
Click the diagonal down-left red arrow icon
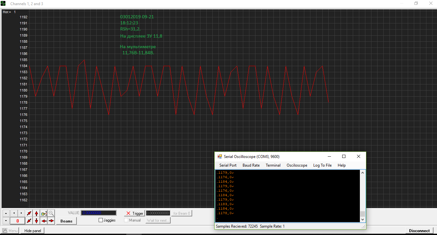[x=29, y=221]
